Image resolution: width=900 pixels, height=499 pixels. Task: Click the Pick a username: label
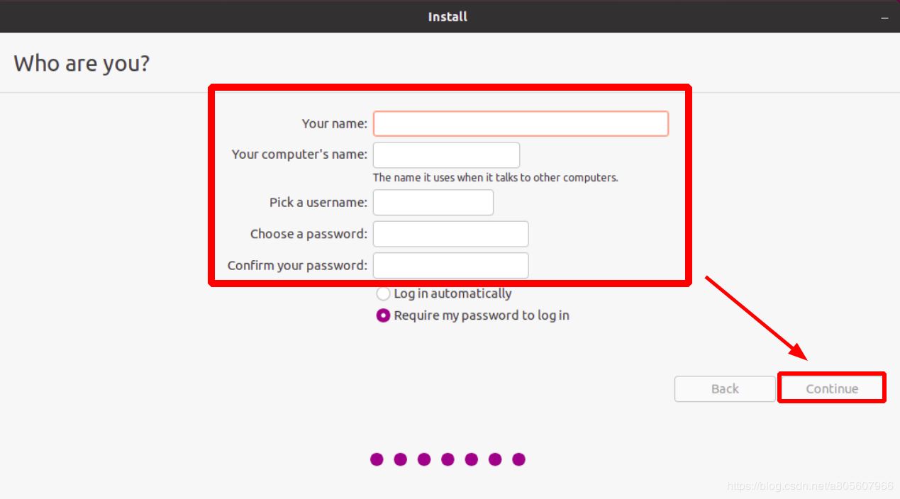coord(318,203)
